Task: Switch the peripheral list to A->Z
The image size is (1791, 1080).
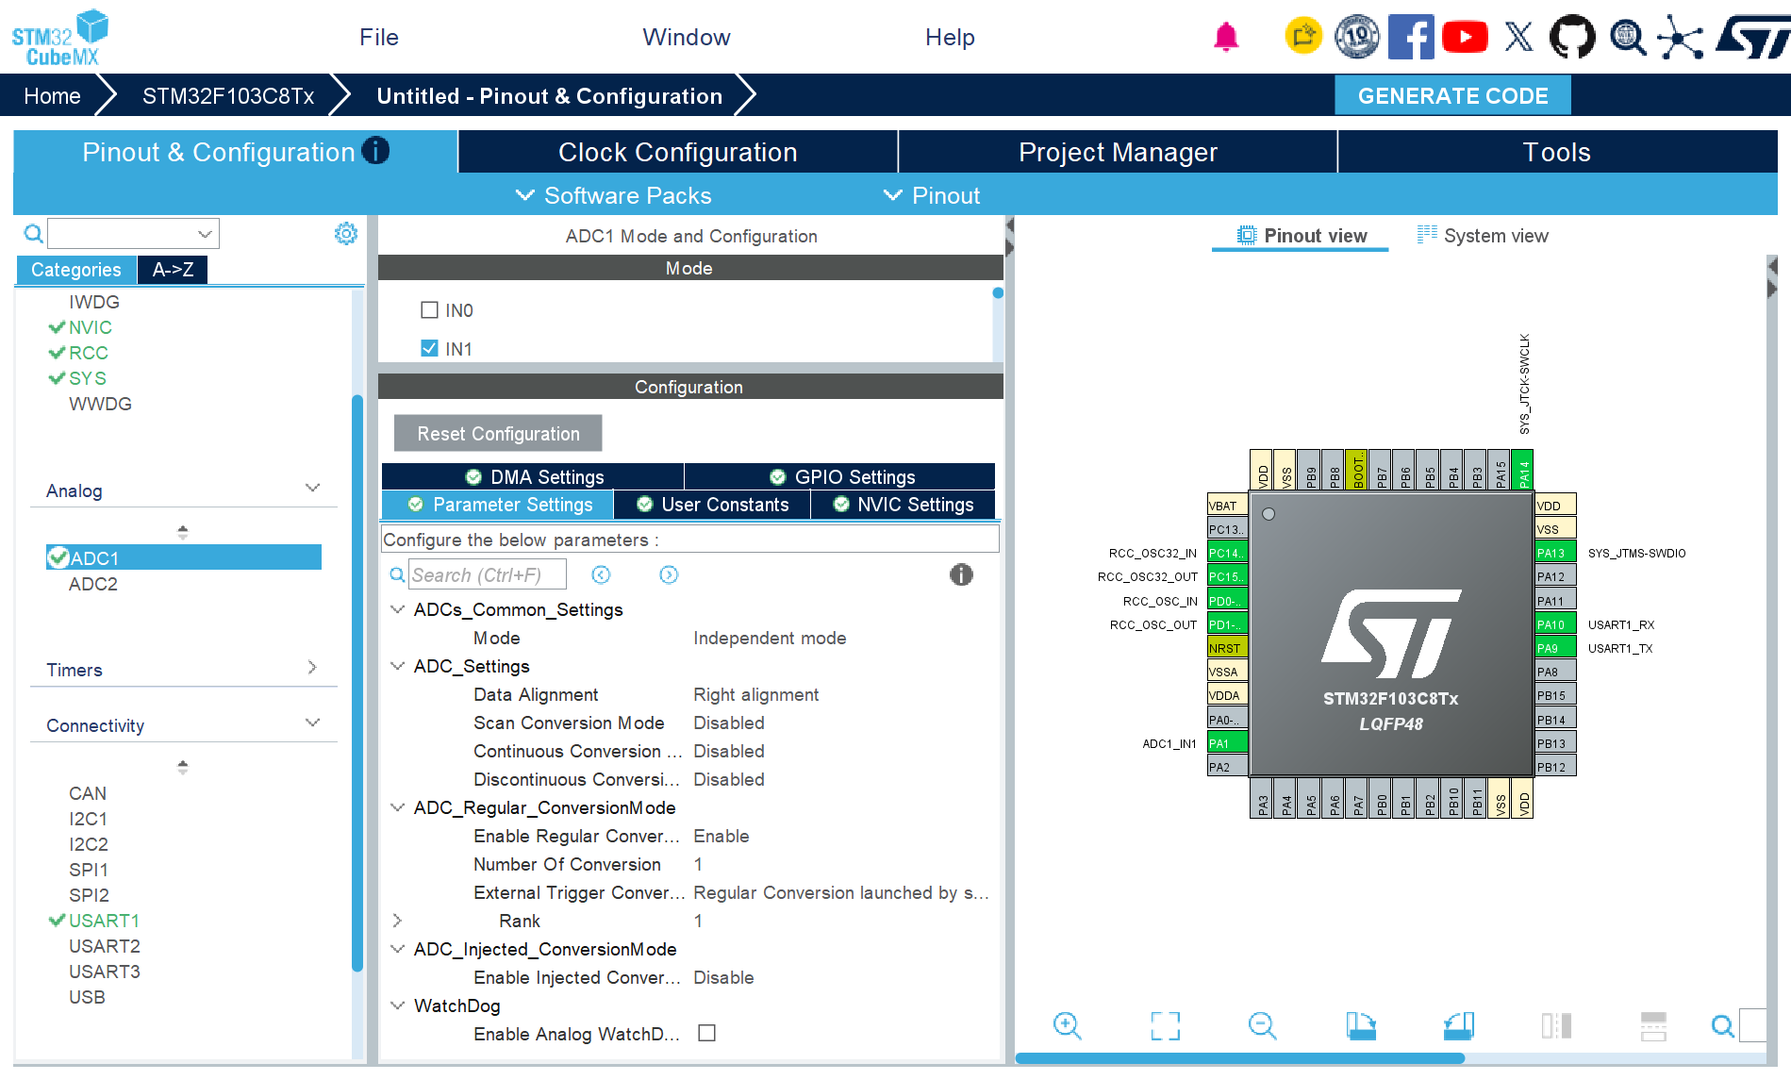Action: pyautogui.click(x=173, y=269)
